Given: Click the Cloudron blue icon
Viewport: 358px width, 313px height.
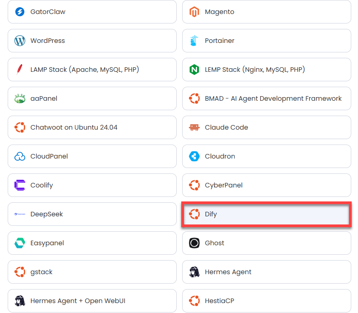Looking at the screenshot, I should coord(194,156).
